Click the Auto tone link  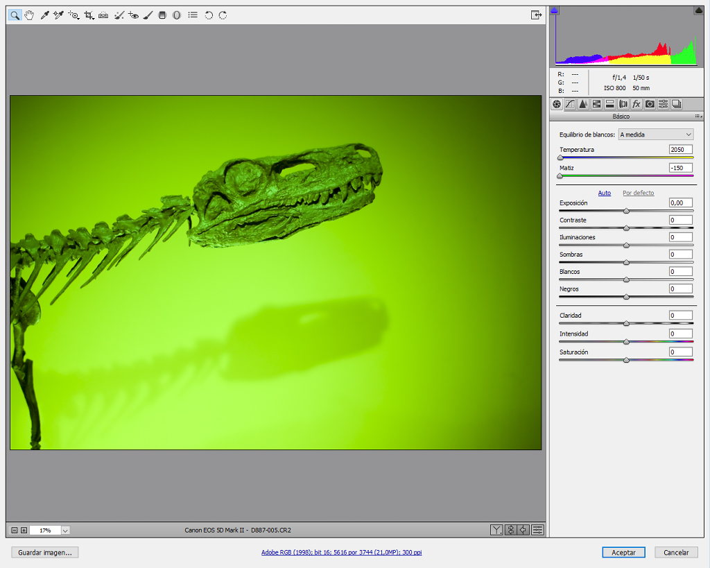click(x=605, y=193)
